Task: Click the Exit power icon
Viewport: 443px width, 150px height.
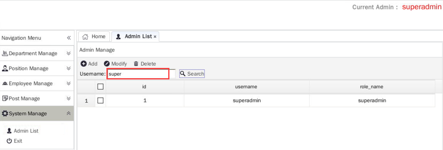Action: tap(9, 141)
